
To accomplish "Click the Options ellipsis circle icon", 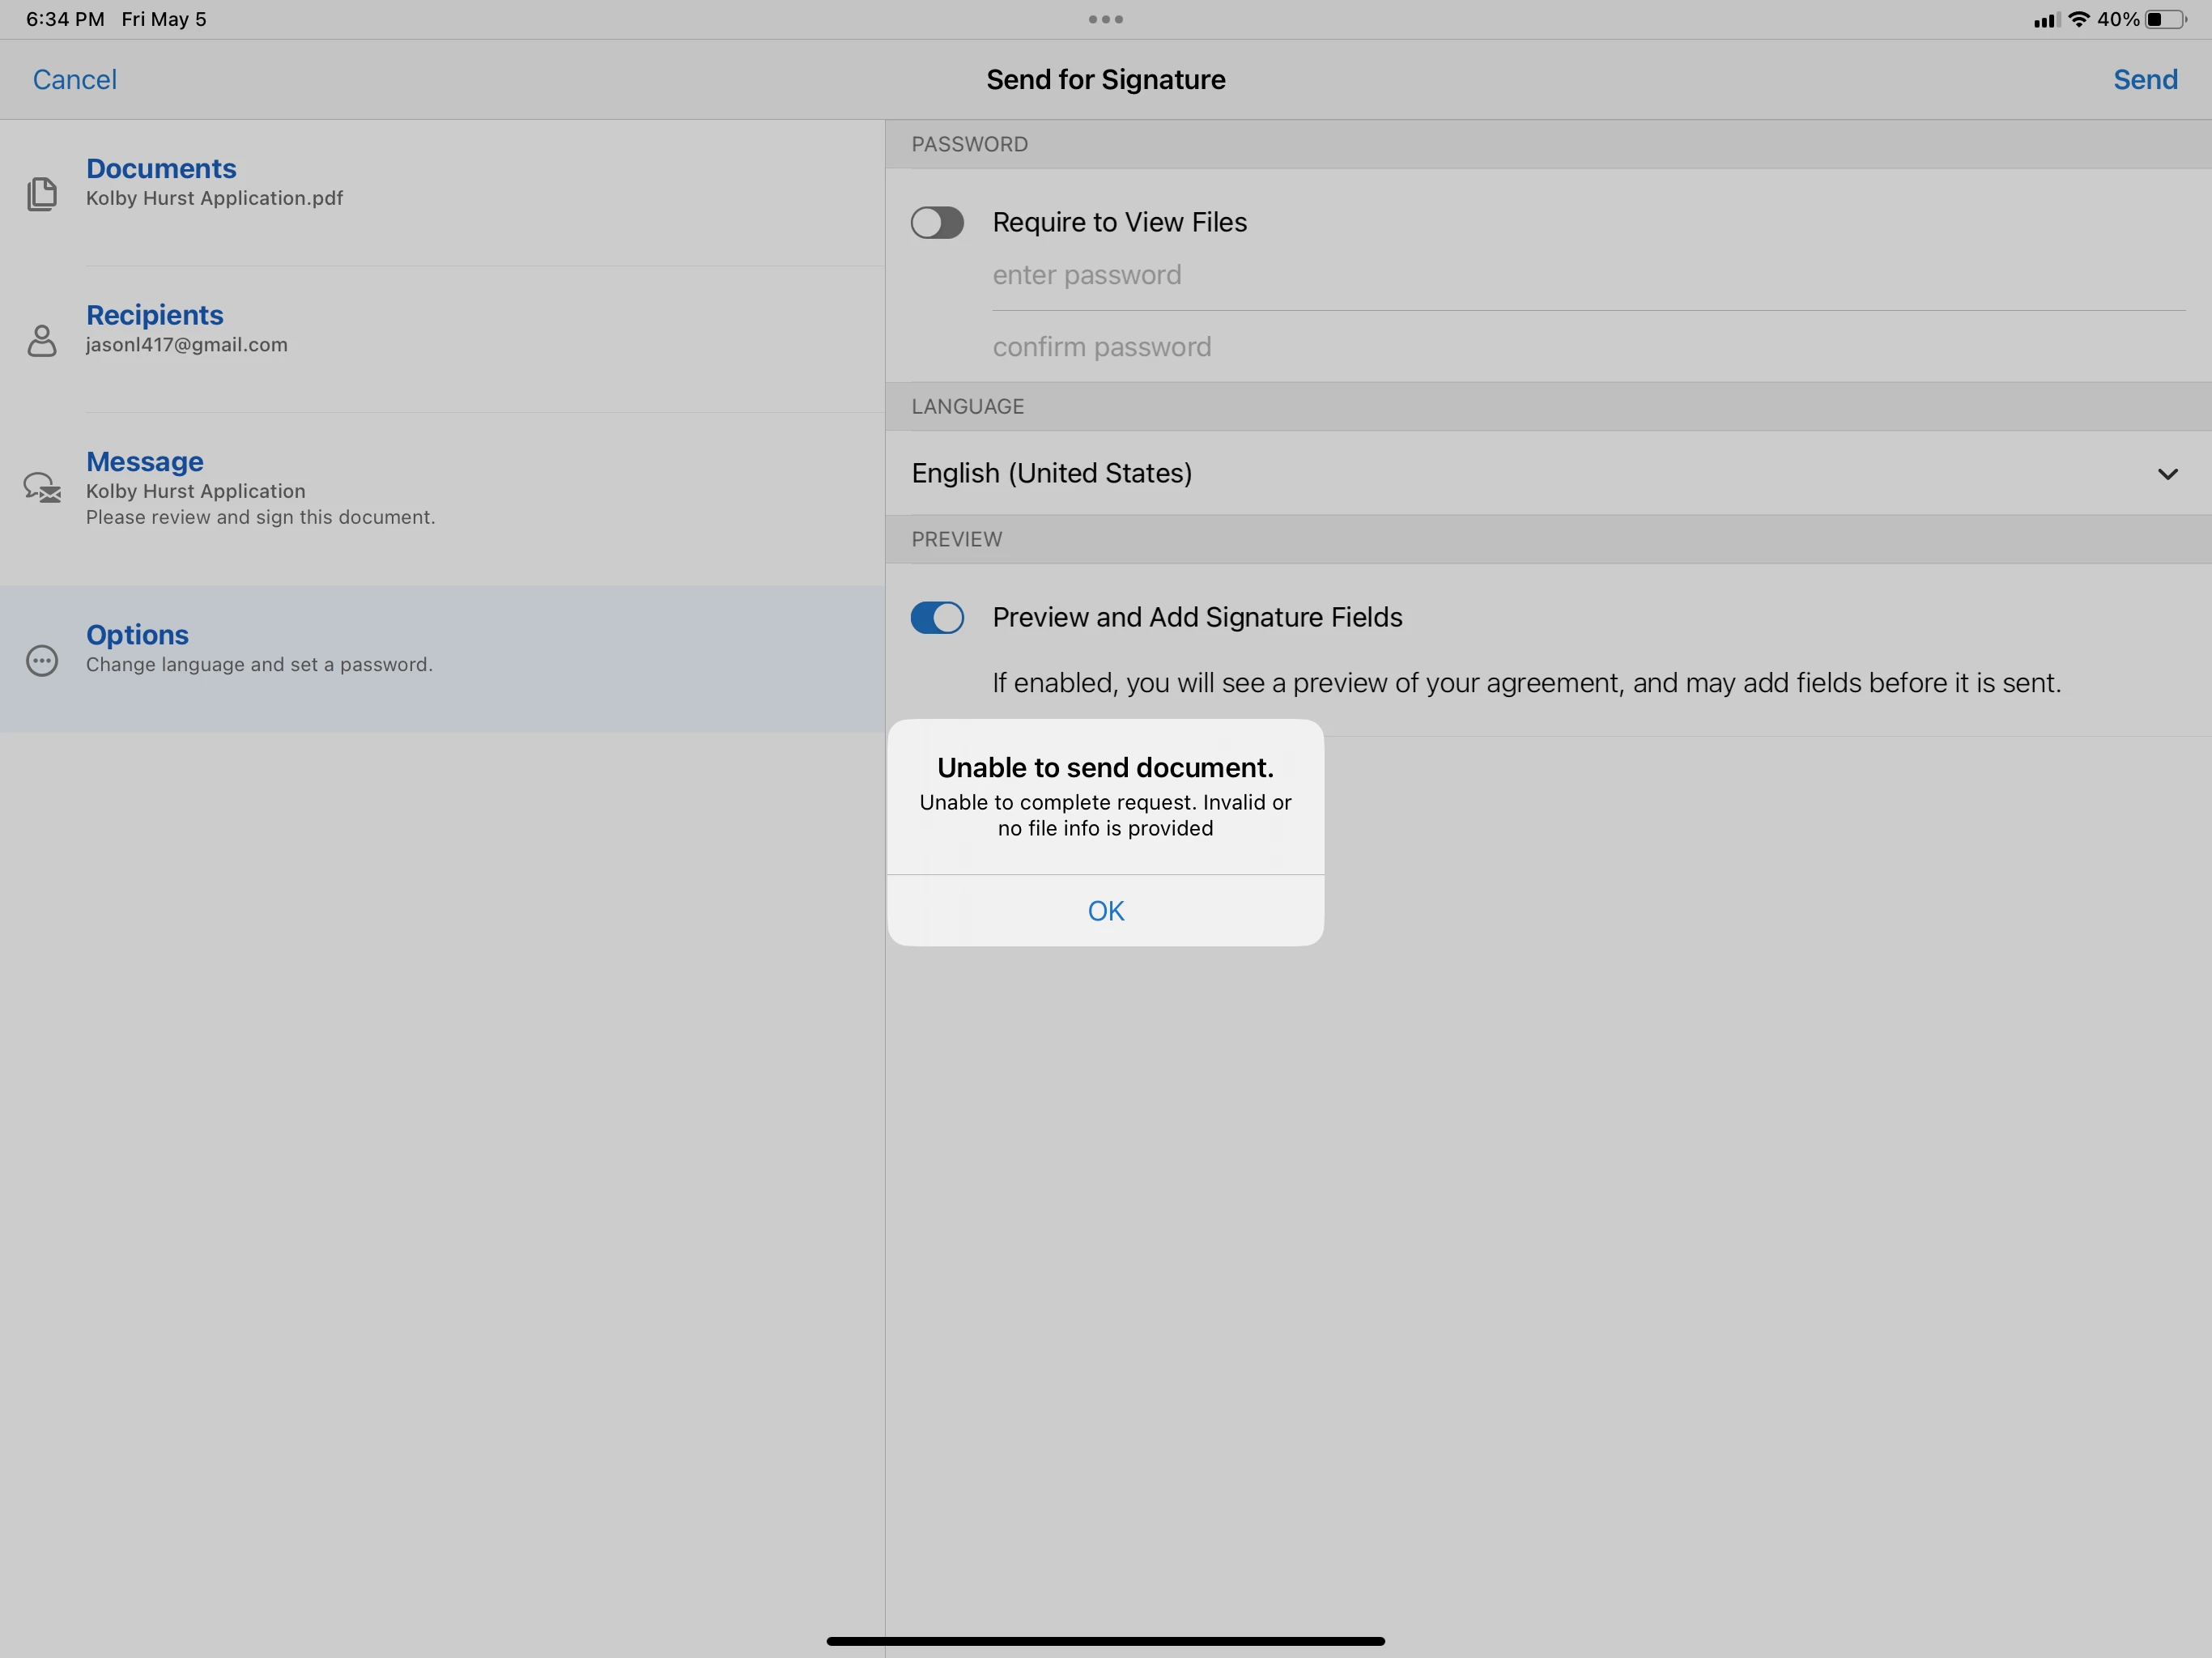I will 41,661.
